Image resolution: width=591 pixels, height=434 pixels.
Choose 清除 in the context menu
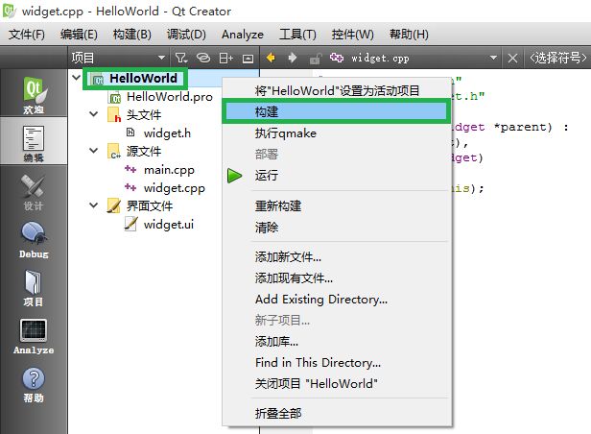tap(337, 228)
